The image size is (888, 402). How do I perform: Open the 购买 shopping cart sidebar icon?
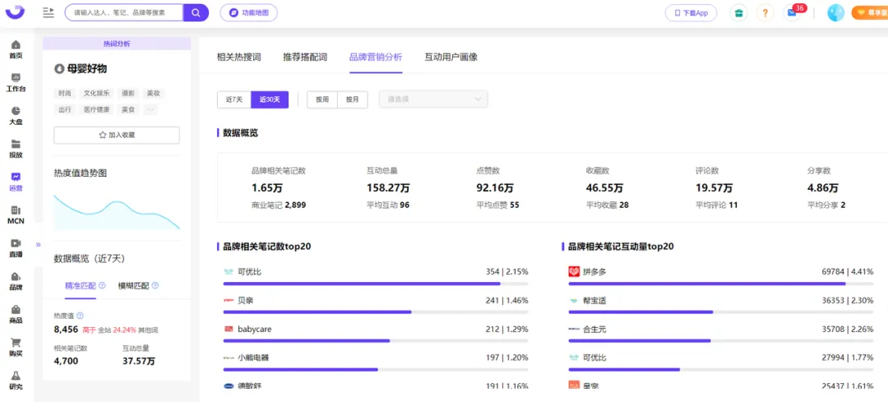pyautogui.click(x=16, y=347)
